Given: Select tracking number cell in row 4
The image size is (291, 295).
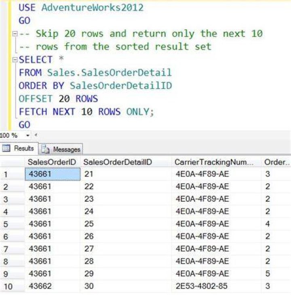Looking at the screenshot, I should (x=216, y=211).
